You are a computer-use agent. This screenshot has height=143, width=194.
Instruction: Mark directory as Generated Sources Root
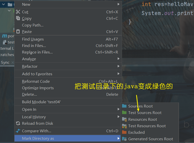(x=150, y=139)
